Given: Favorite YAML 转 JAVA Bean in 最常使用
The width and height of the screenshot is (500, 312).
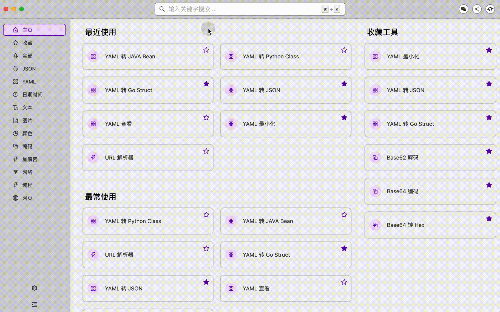Looking at the screenshot, I should pos(344,215).
